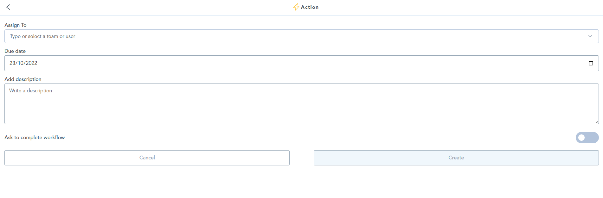Click inside the Due date field

(x=301, y=63)
